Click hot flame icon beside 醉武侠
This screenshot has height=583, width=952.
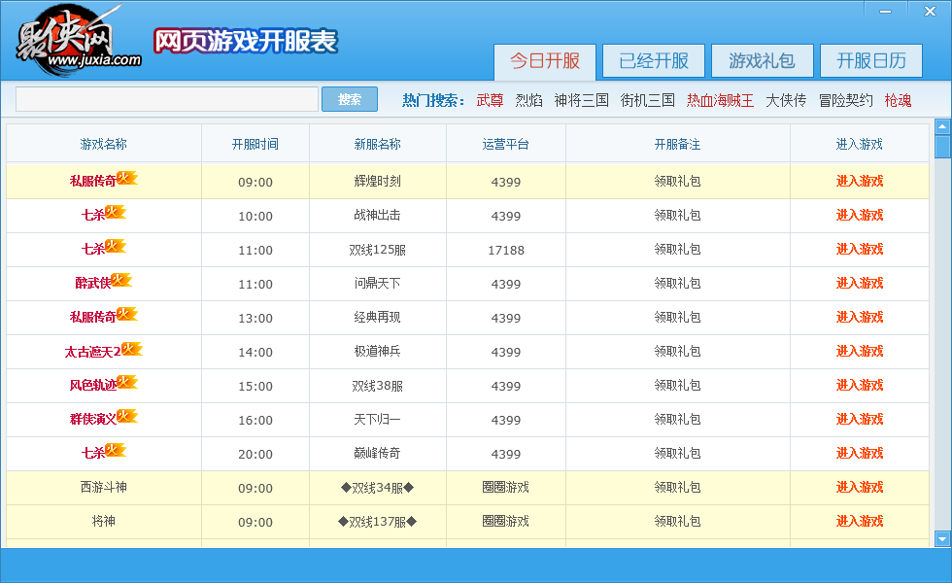[121, 281]
